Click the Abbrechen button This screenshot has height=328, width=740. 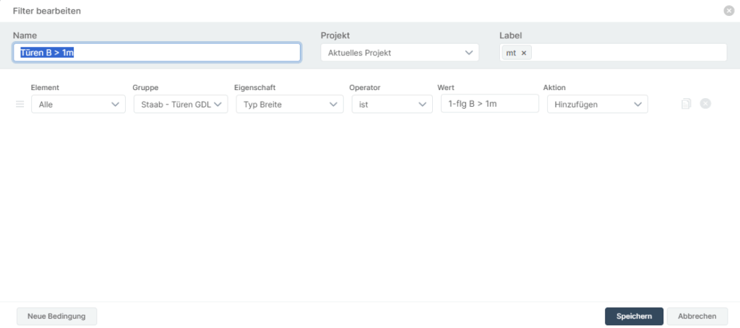pos(697,316)
